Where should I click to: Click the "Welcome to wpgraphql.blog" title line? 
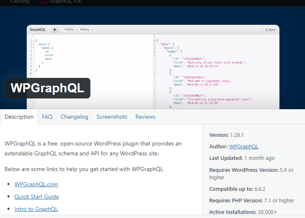click(202, 81)
